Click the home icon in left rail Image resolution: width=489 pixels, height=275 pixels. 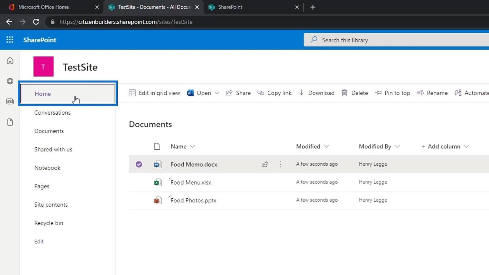click(x=10, y=61)
